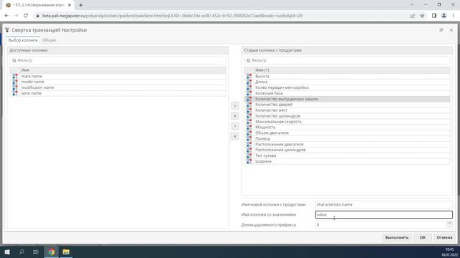460x258 pixels.
Task: Select the 'model name' row
Action: [118, 82]
